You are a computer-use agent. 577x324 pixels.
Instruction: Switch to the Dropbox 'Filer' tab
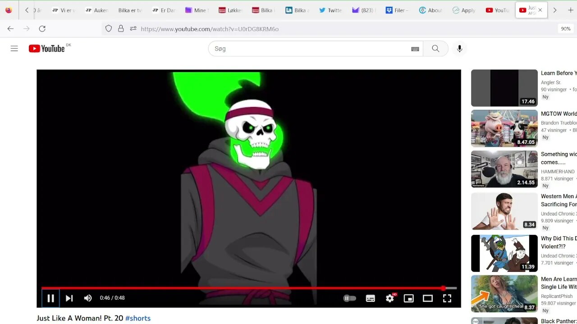point(397,10)
